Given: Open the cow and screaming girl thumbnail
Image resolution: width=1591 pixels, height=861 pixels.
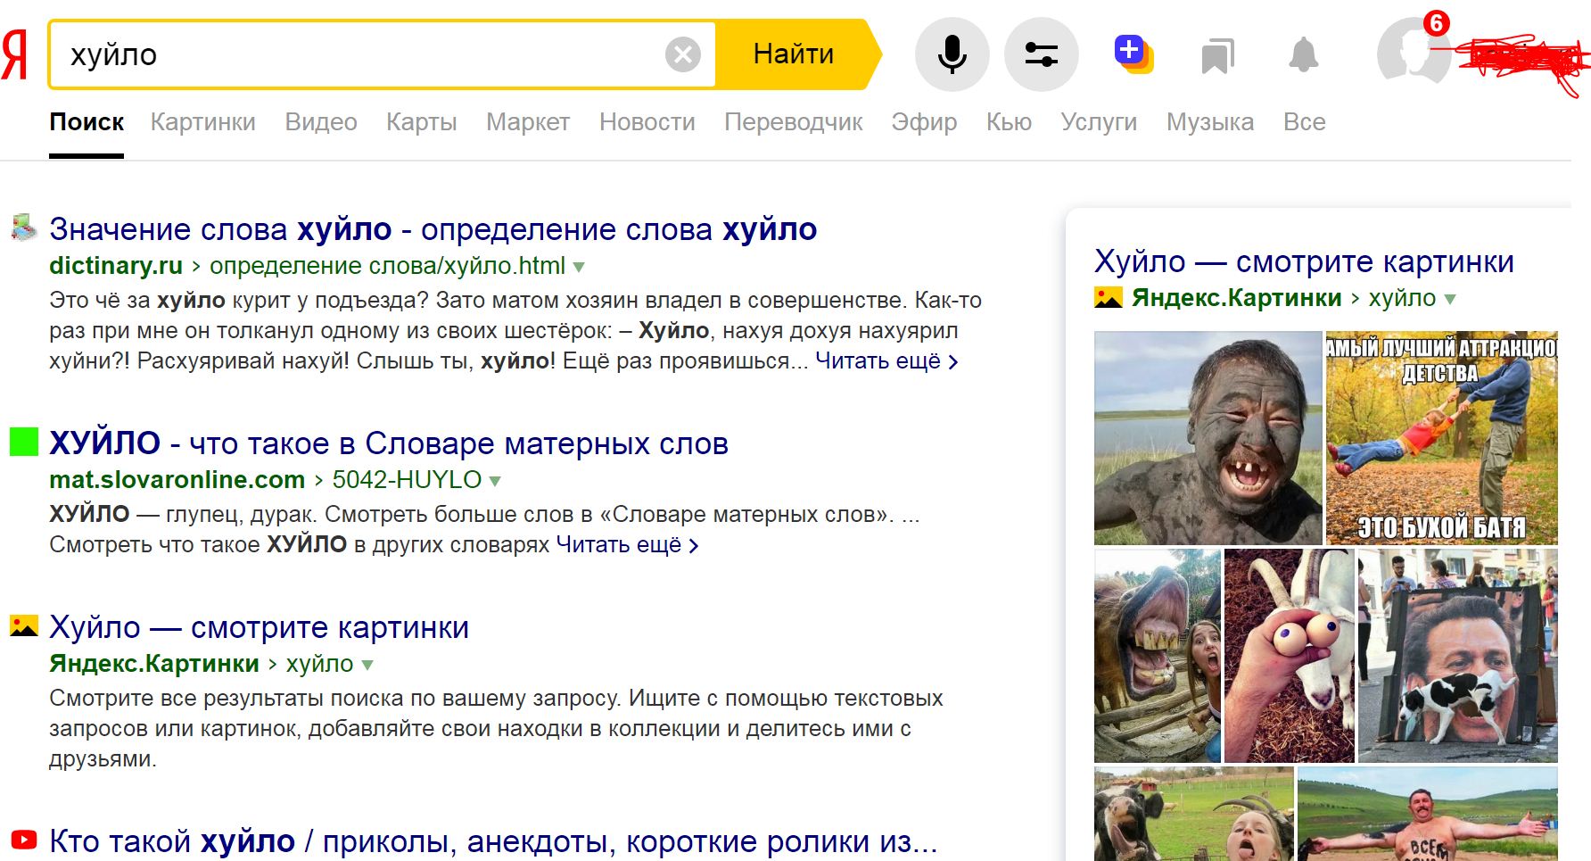Looking at the screenshot, I should point(1194,814).
